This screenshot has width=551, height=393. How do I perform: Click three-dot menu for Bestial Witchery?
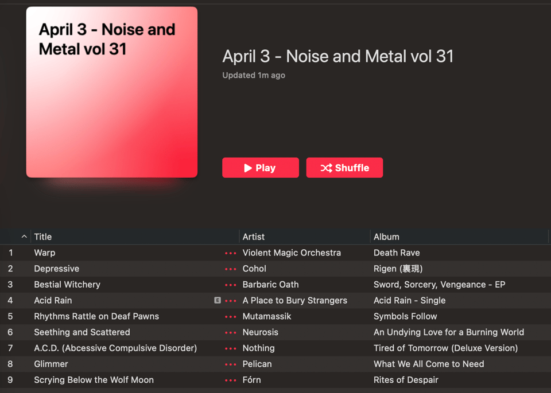click(231, 285)
